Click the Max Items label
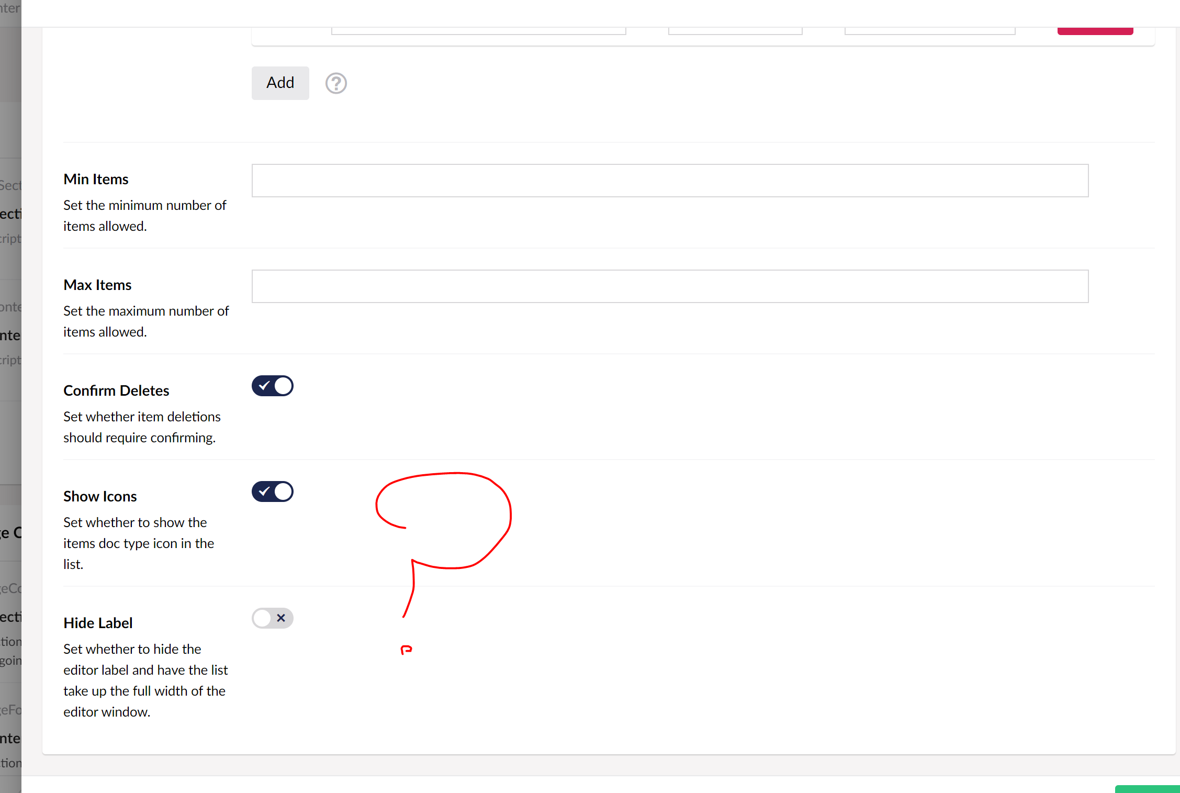This screenshot has height=793, width=1180. [x=97, y=285]
